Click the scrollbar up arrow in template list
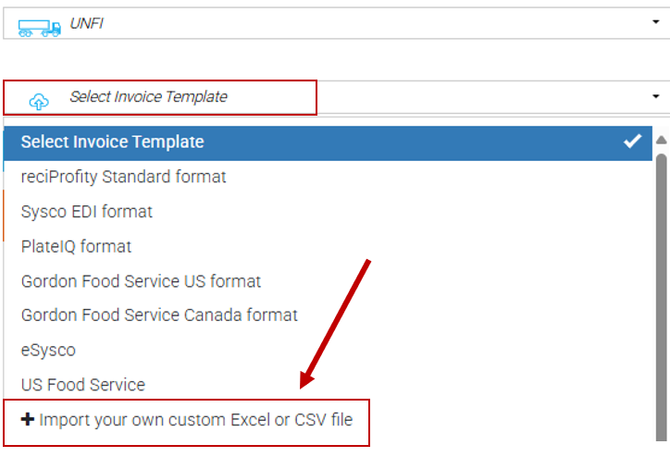The height and width of the screenshot is (457, 670). click(x=662, y=141)
